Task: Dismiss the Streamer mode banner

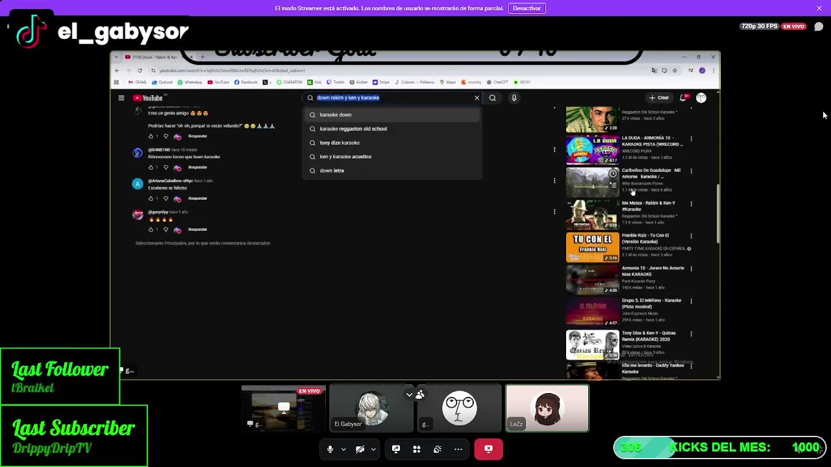Action: tap(819, 8)
